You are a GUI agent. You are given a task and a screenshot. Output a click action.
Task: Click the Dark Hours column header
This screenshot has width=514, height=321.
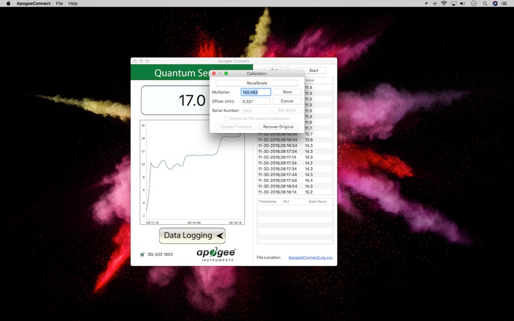point(318,202)
